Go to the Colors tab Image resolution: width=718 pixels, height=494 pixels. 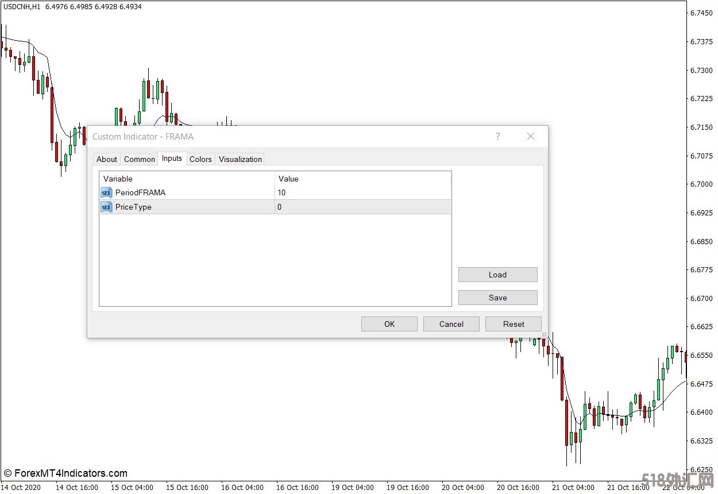click(x=200, y=159)
